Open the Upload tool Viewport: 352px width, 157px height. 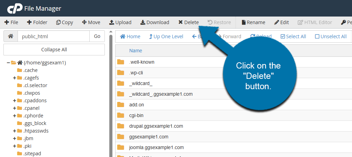(x=120, y=22)
